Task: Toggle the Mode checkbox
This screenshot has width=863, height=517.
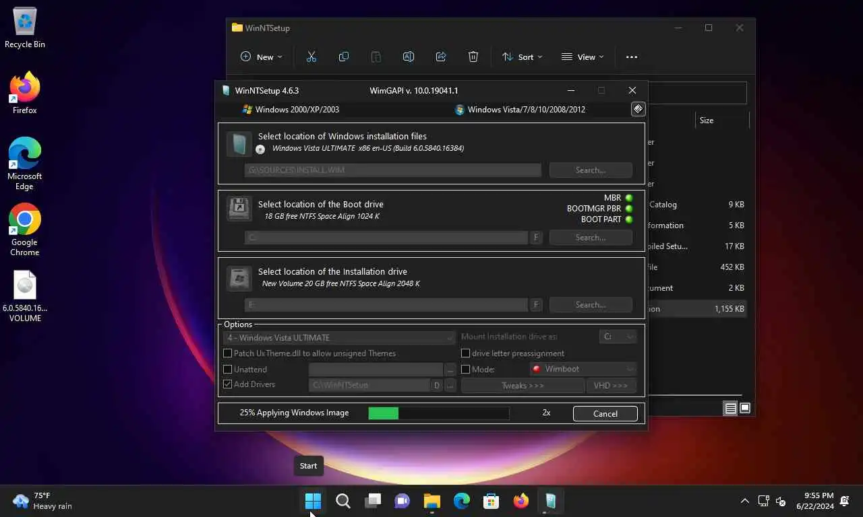Action: point(465,370)
